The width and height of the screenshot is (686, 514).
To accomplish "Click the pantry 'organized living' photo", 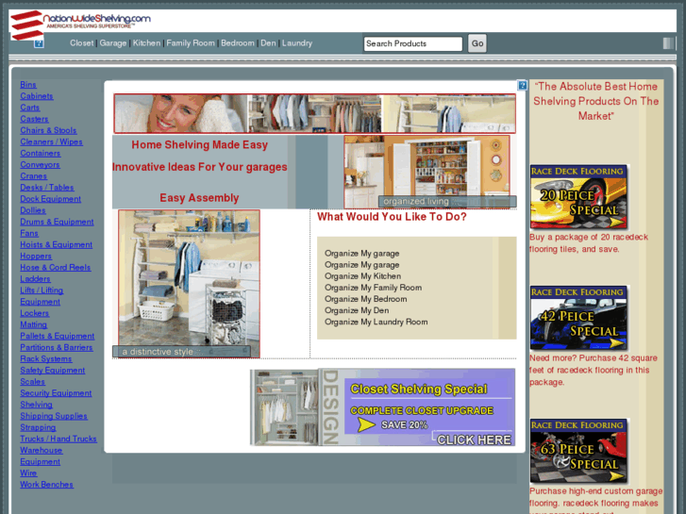I will pyautogui.click(x=427, y=172).
